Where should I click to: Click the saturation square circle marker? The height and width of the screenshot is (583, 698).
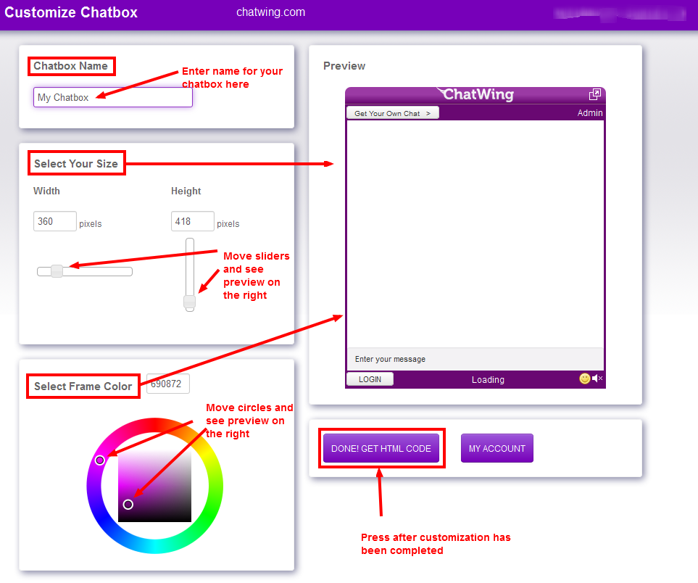pos(128,504)
